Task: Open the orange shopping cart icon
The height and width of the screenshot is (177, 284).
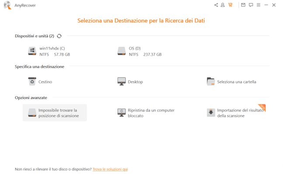Action: click(x=230, y=5)
